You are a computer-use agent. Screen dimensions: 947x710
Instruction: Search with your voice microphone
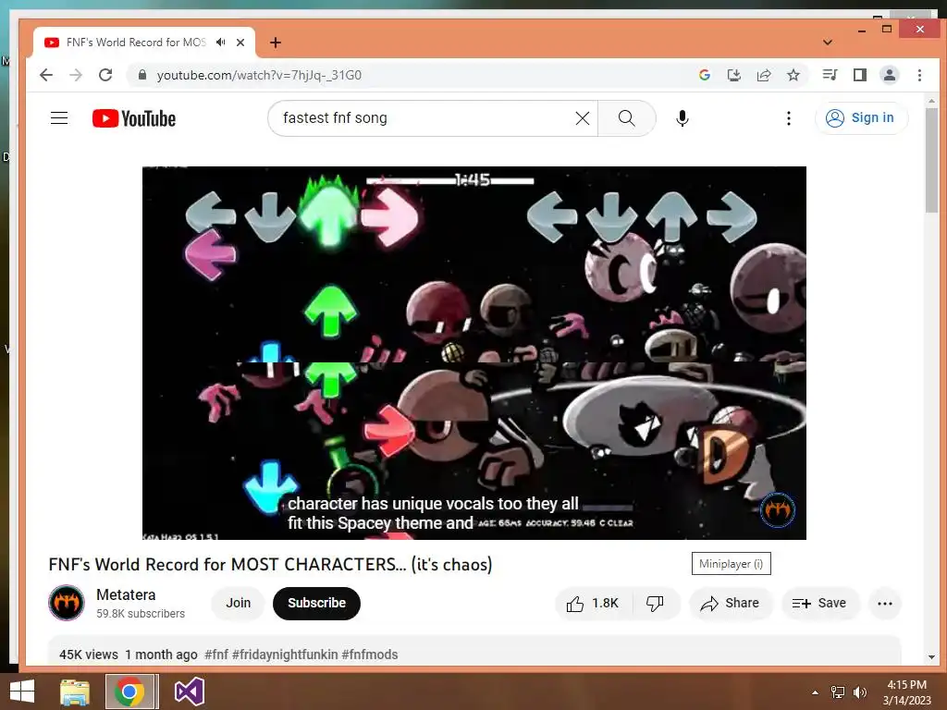[682, 117]
